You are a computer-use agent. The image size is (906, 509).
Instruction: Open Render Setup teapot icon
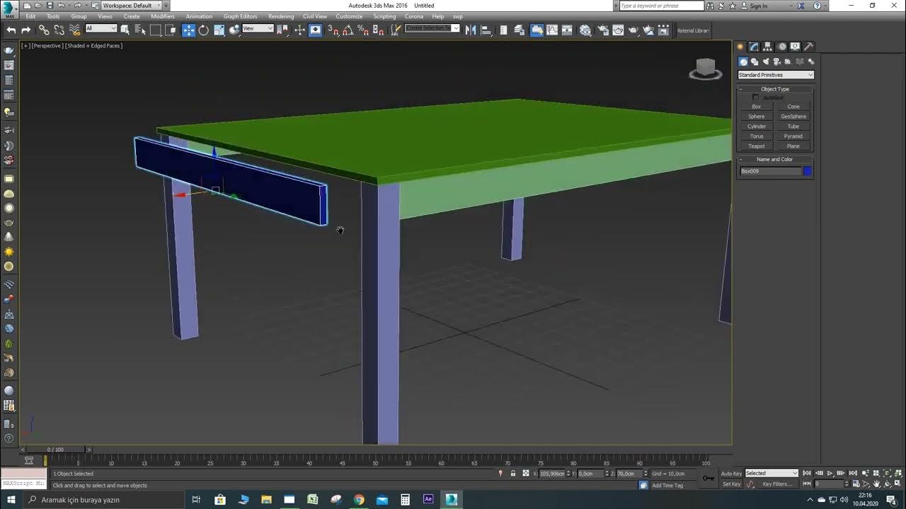(x=603, y=30)
